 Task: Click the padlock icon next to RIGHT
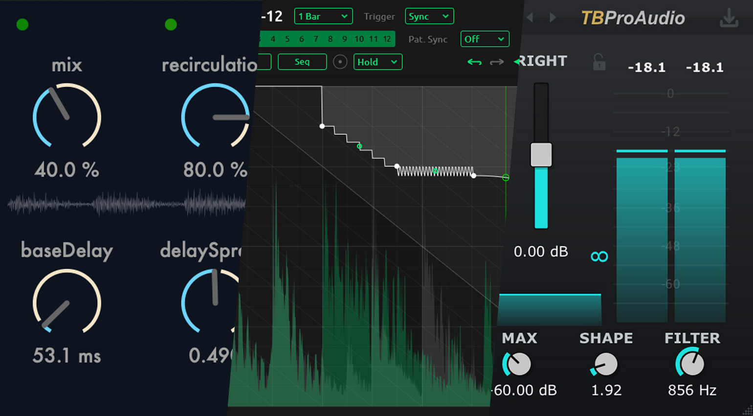(x=598, y=62)
